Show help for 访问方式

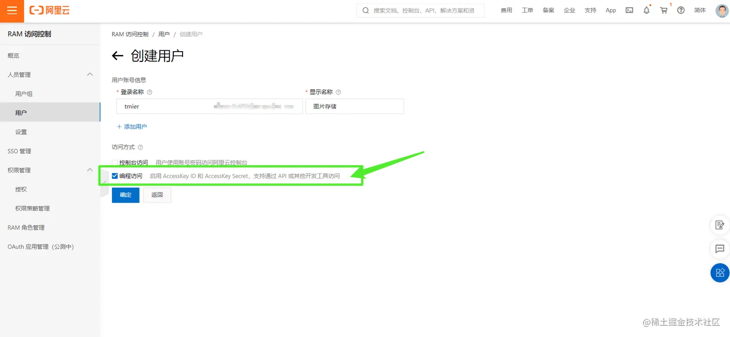coord(140,147)
